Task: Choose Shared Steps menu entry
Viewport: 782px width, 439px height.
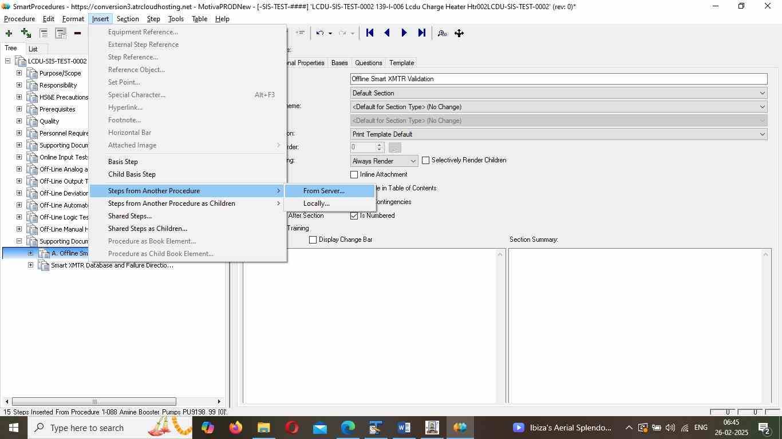Action: click(188, 216)
